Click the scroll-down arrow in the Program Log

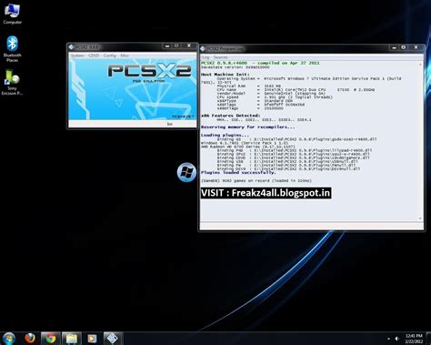click(420, 218)
